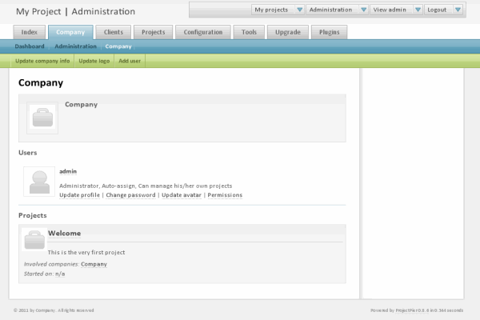Switch to the Index tab
Image resolution: width=480 pixels, height=320 pixels.
[30, 32]
